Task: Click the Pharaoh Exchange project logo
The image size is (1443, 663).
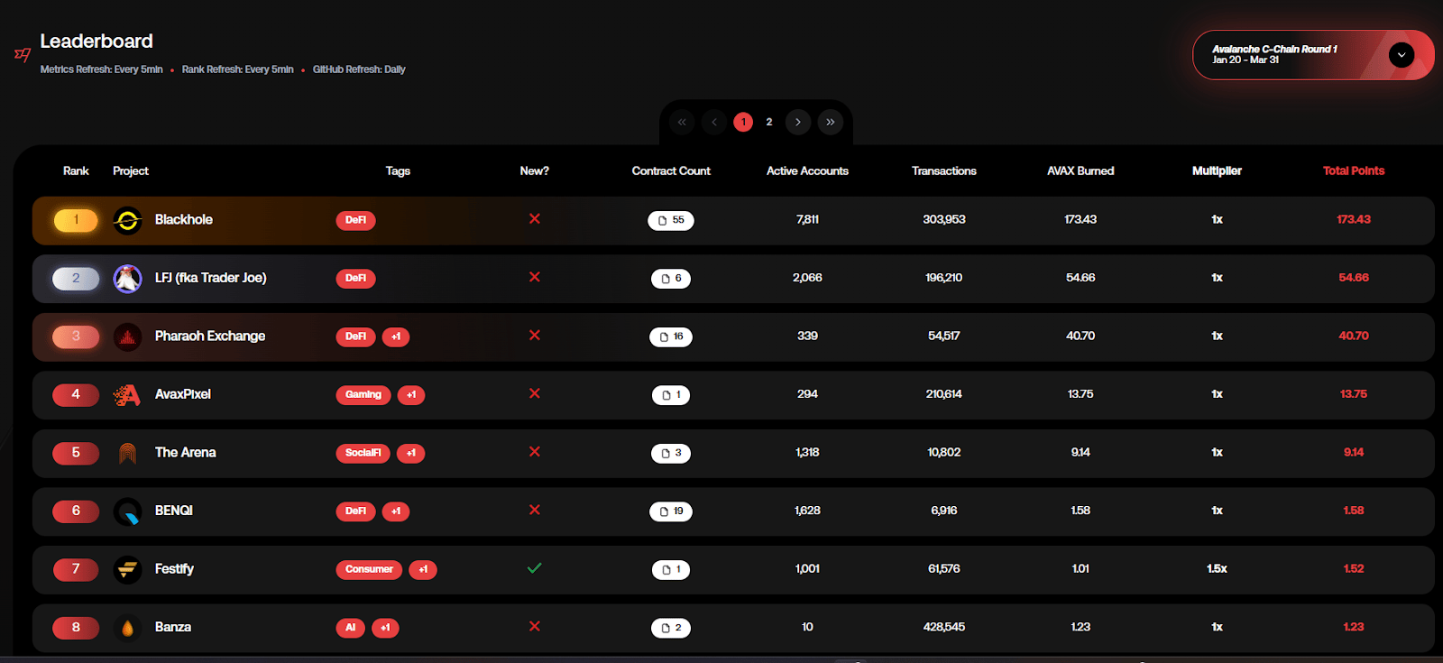Action: tap(127, 336)
